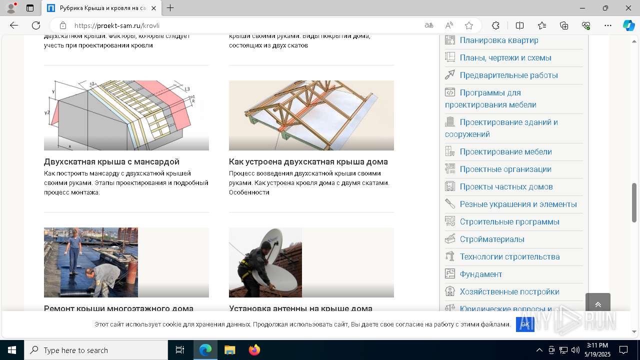
Task: Click the icon beside Планировка квартир
Action: (x=450, y=40)
